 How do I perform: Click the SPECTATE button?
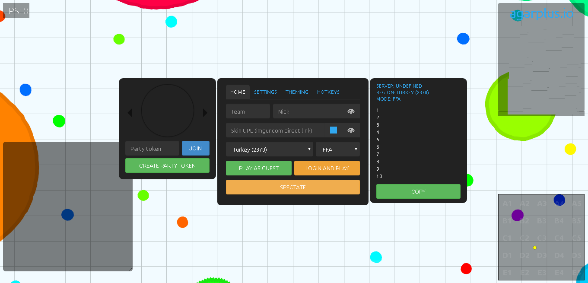coord(293,187)
